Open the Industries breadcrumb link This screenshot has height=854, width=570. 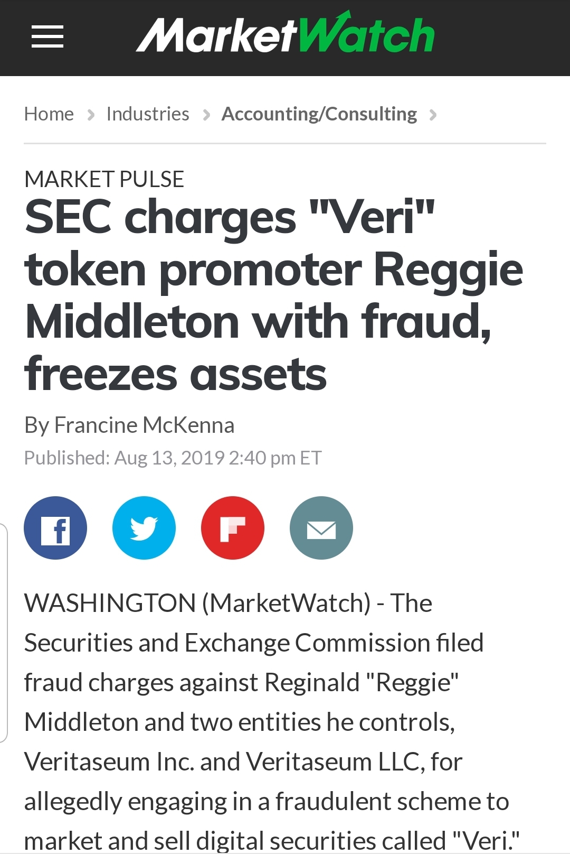(148, 114)
